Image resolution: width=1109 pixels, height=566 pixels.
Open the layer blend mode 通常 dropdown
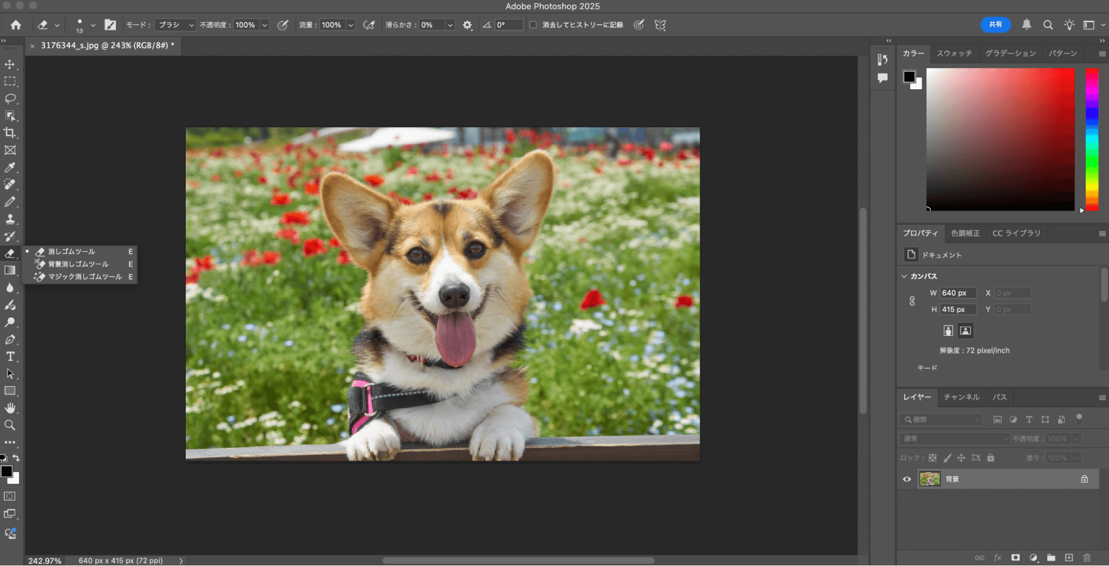click(955, 439)
